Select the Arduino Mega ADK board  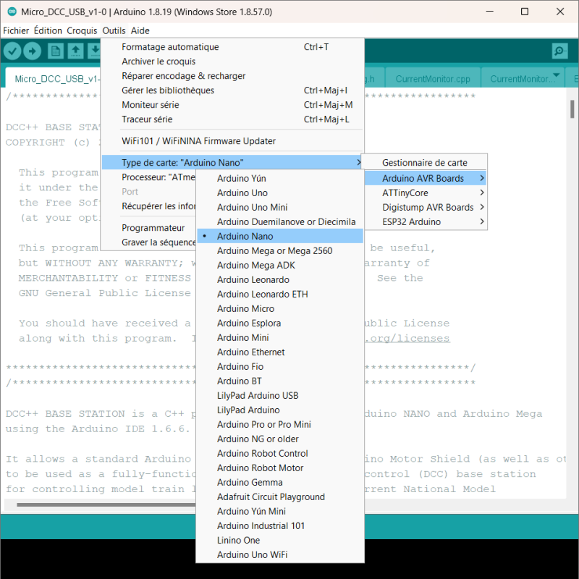(x=280, y=265)
